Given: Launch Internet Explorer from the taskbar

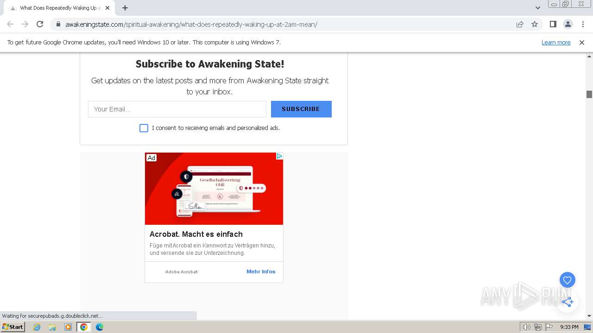Looking at the screenshot, I should pos(37,327).
